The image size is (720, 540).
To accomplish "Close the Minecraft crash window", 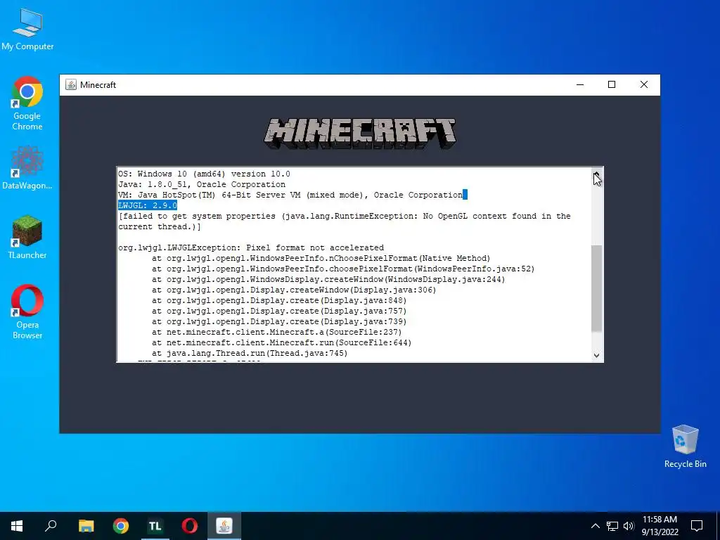I will point(644,84).
